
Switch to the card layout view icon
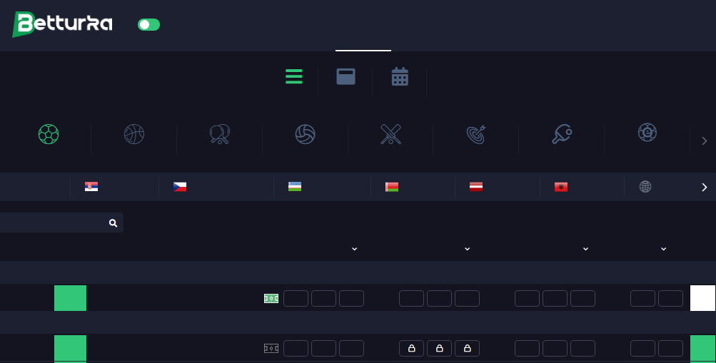coord(346,76)
